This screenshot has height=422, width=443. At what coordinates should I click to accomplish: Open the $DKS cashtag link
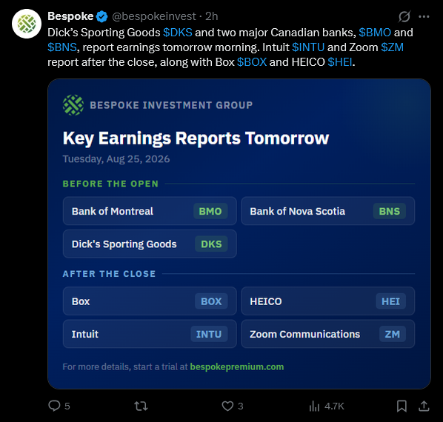178,33
